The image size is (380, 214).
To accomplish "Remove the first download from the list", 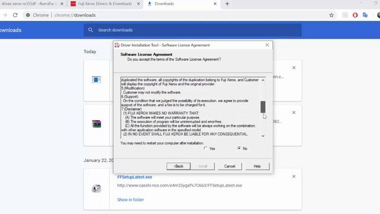I will tap(294, 68).
